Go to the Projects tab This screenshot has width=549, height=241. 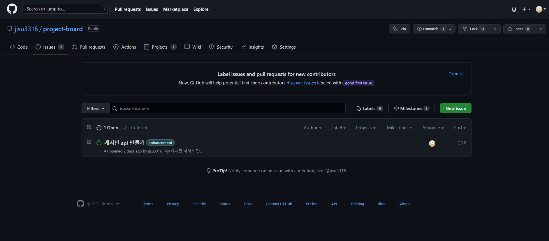(x=160, y=47)
